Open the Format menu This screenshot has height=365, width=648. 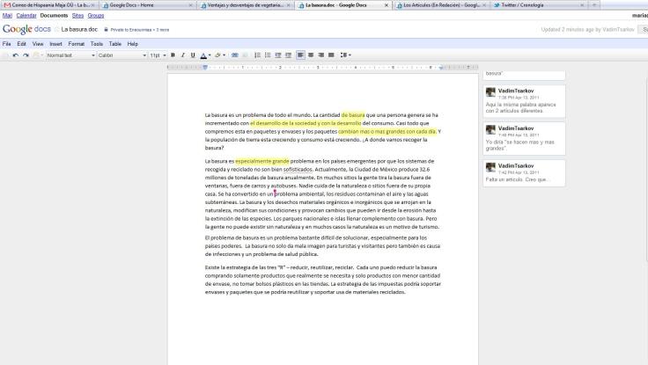(x=77, y=43)
